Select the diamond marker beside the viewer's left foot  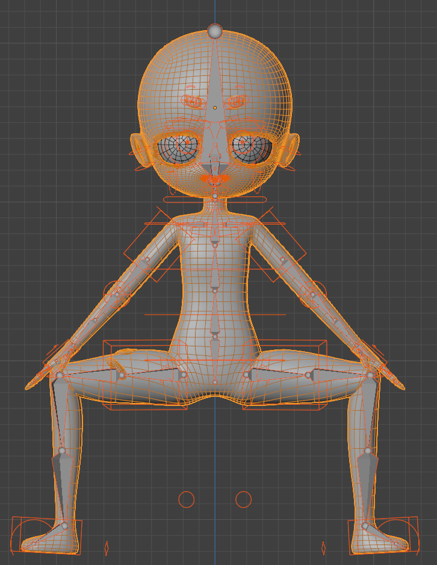coord(106,548)
